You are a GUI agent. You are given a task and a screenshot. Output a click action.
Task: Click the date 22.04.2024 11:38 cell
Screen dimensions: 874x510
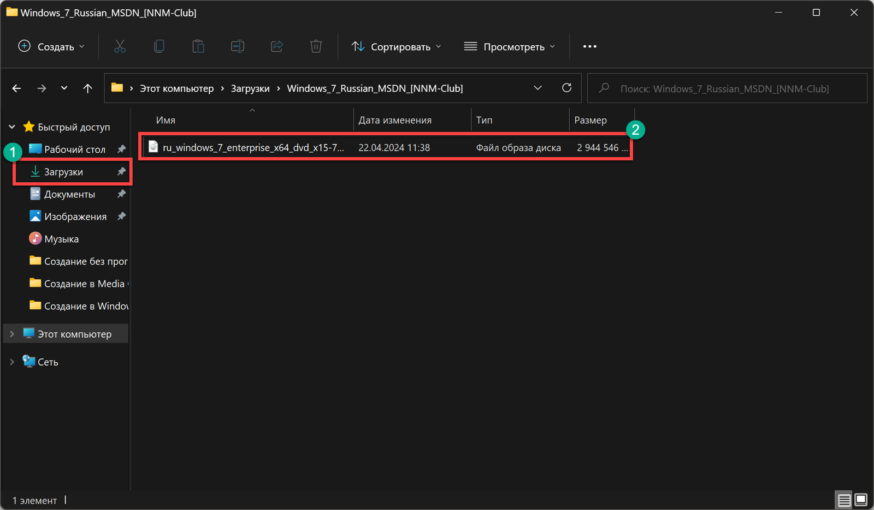394,147
